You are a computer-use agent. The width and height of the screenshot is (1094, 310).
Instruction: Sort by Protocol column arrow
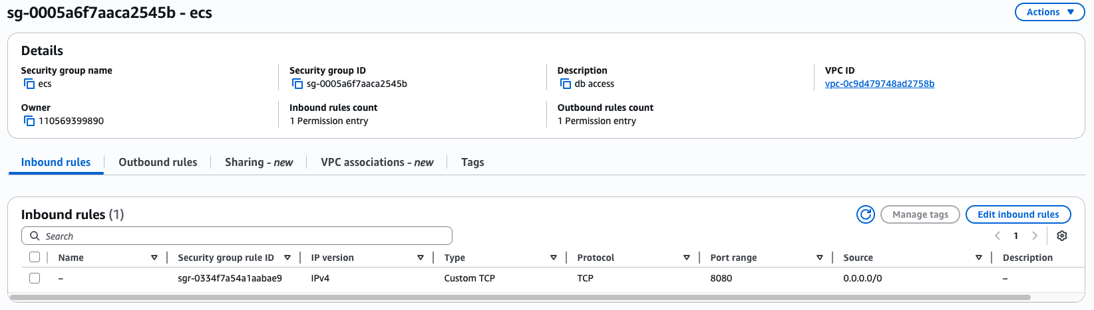point(687,258)
